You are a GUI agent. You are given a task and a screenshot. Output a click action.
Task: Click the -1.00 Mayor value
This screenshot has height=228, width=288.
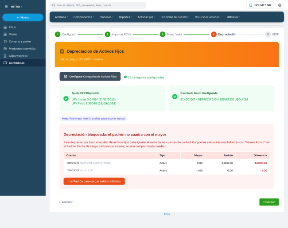[x=199, y=170]
